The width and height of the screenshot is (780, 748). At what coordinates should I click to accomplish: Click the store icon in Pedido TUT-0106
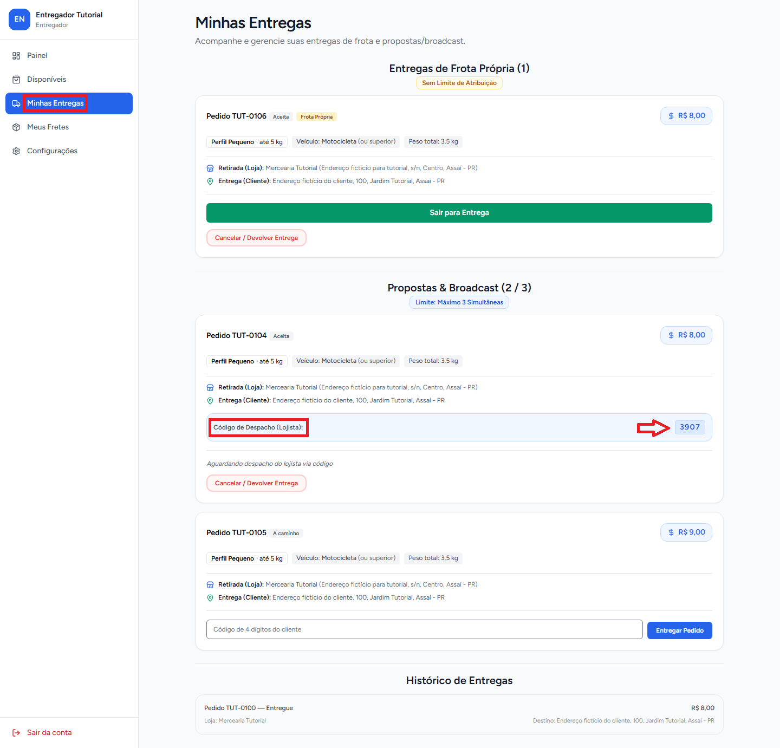click(x=210, y=168)
